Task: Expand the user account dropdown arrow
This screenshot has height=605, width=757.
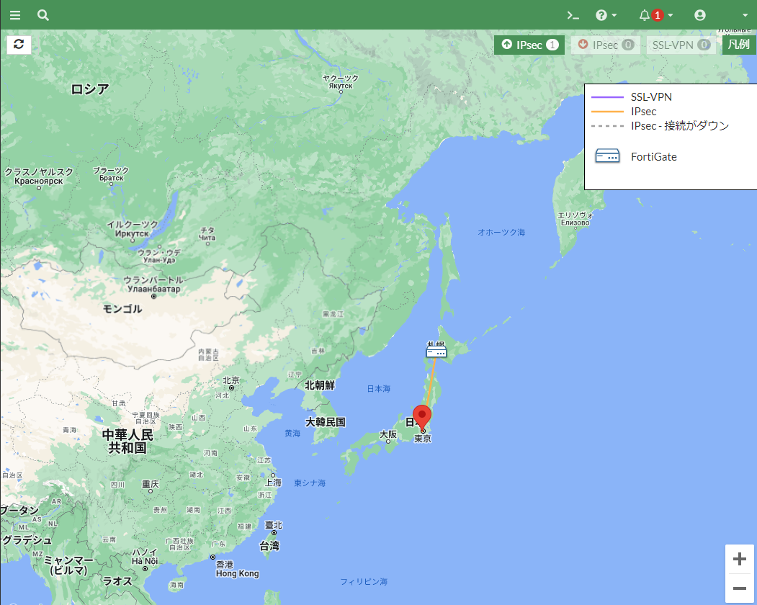Action: (x=745, y=15)
